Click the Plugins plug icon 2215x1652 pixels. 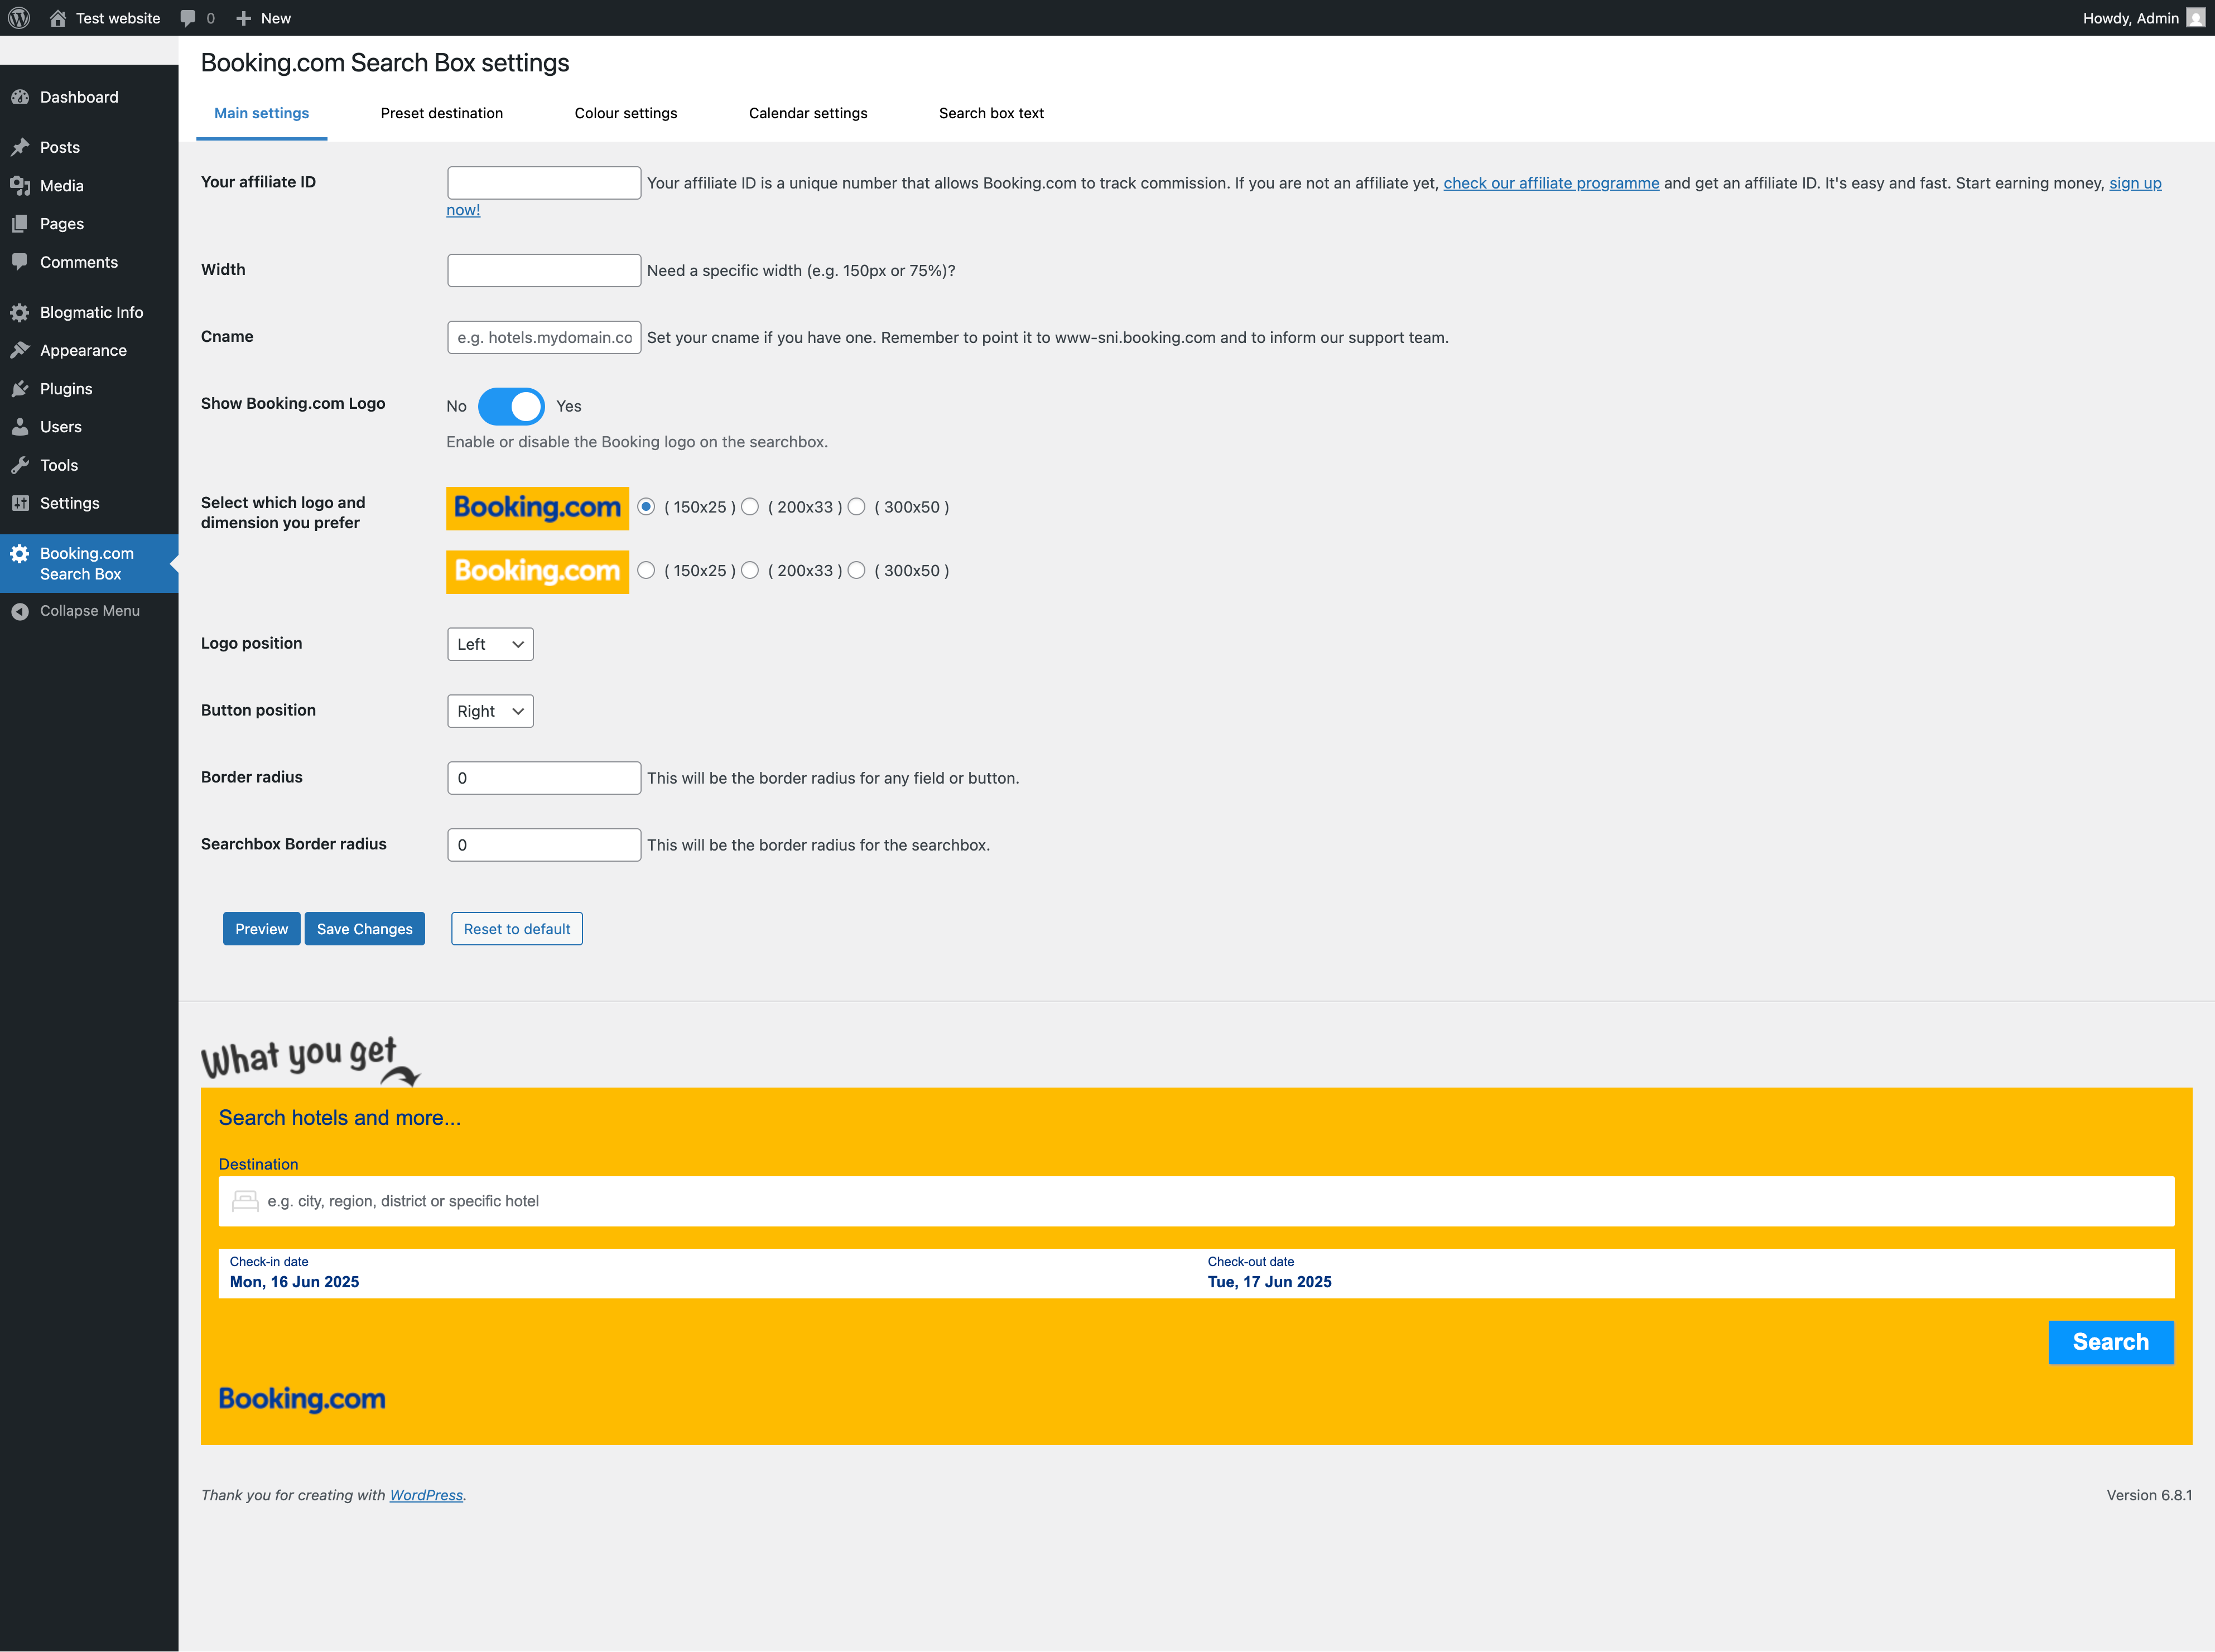(20, 389)
